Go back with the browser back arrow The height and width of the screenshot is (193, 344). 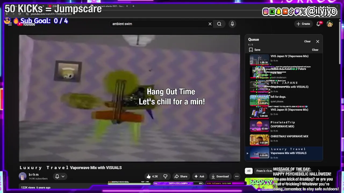coord(7,14)
